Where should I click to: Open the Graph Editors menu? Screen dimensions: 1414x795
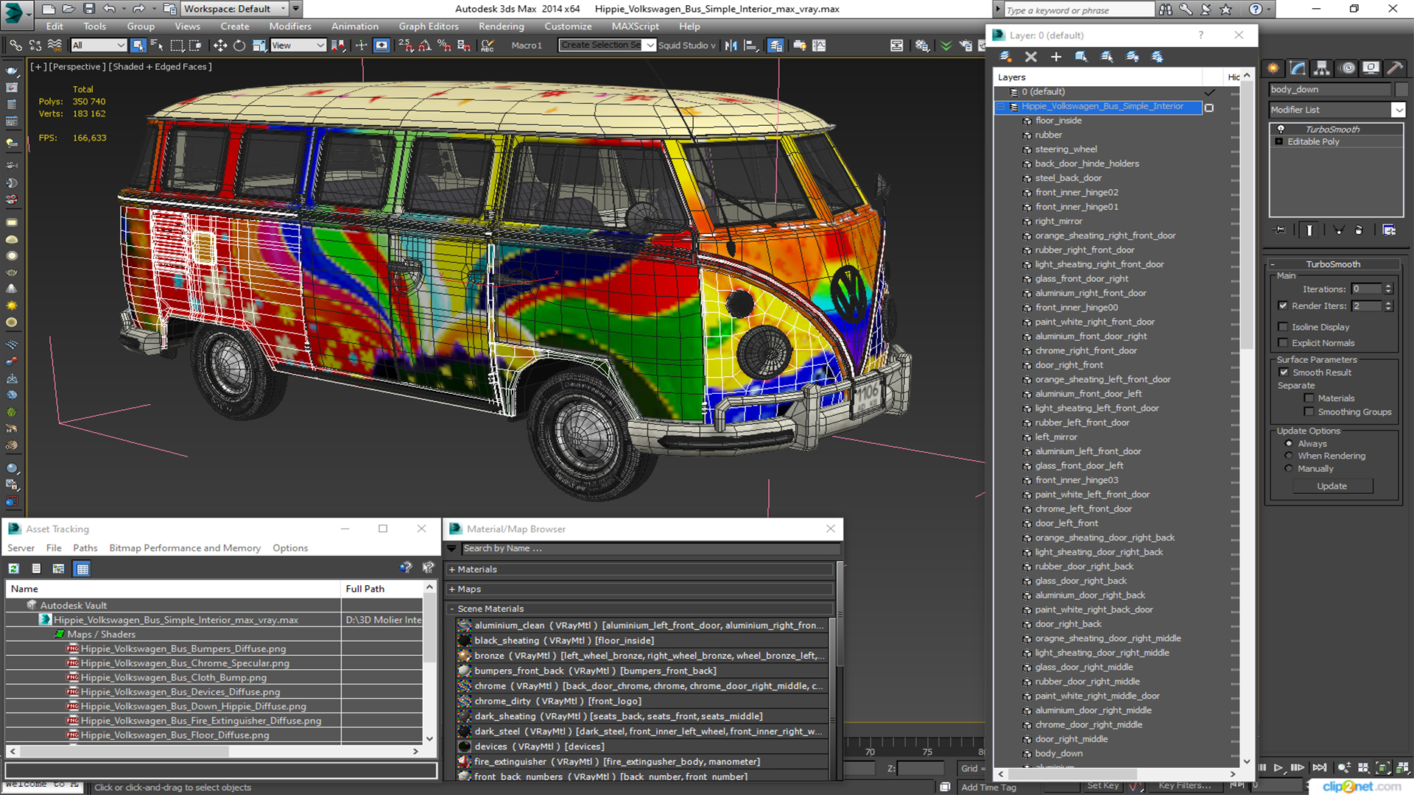click(x=428, y=26)
